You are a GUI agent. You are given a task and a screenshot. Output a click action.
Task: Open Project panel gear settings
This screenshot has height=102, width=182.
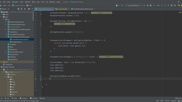29,9
